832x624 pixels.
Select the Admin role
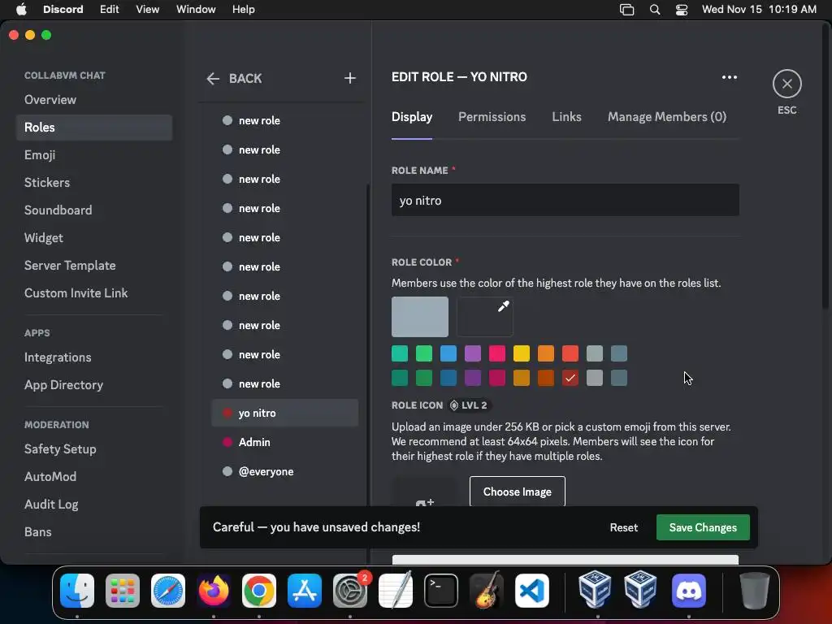click(285, 442)
